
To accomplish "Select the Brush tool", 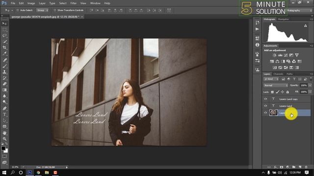I will pos(4,66).
